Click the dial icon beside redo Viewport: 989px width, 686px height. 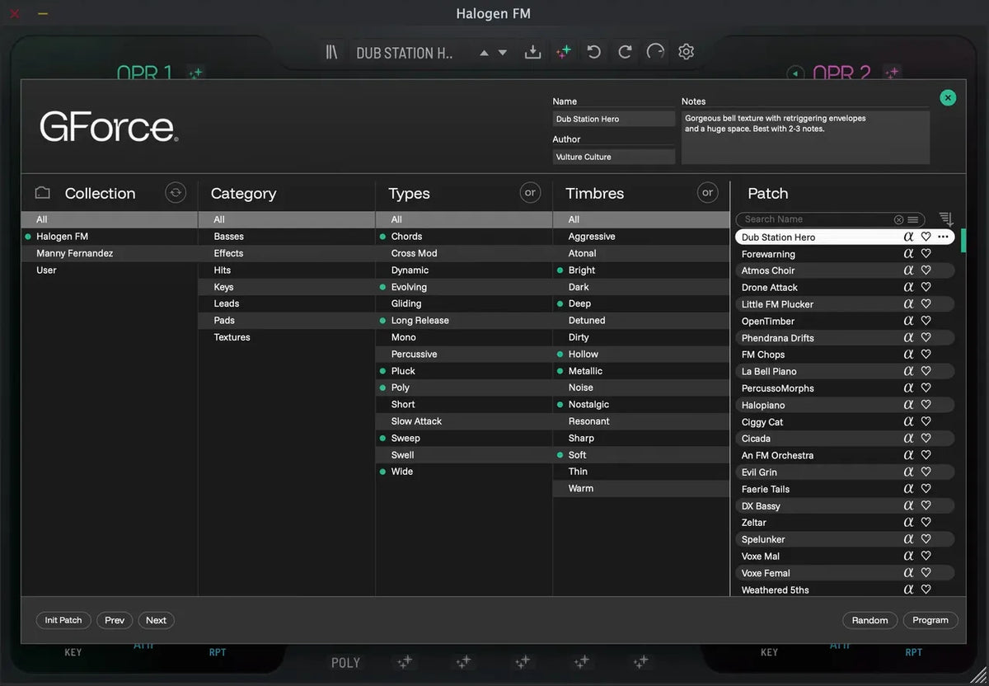point(655,53)
